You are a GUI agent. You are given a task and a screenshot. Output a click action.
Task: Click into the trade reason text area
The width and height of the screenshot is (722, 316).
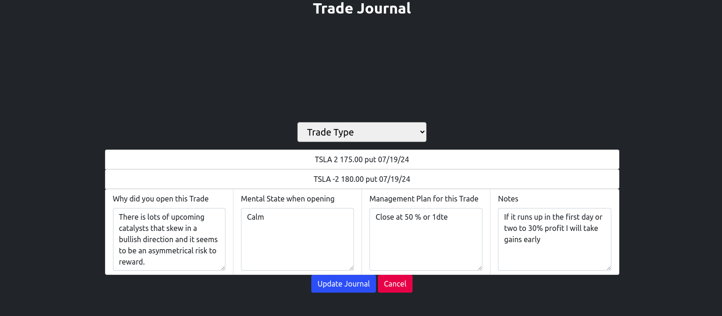point(169,239)
